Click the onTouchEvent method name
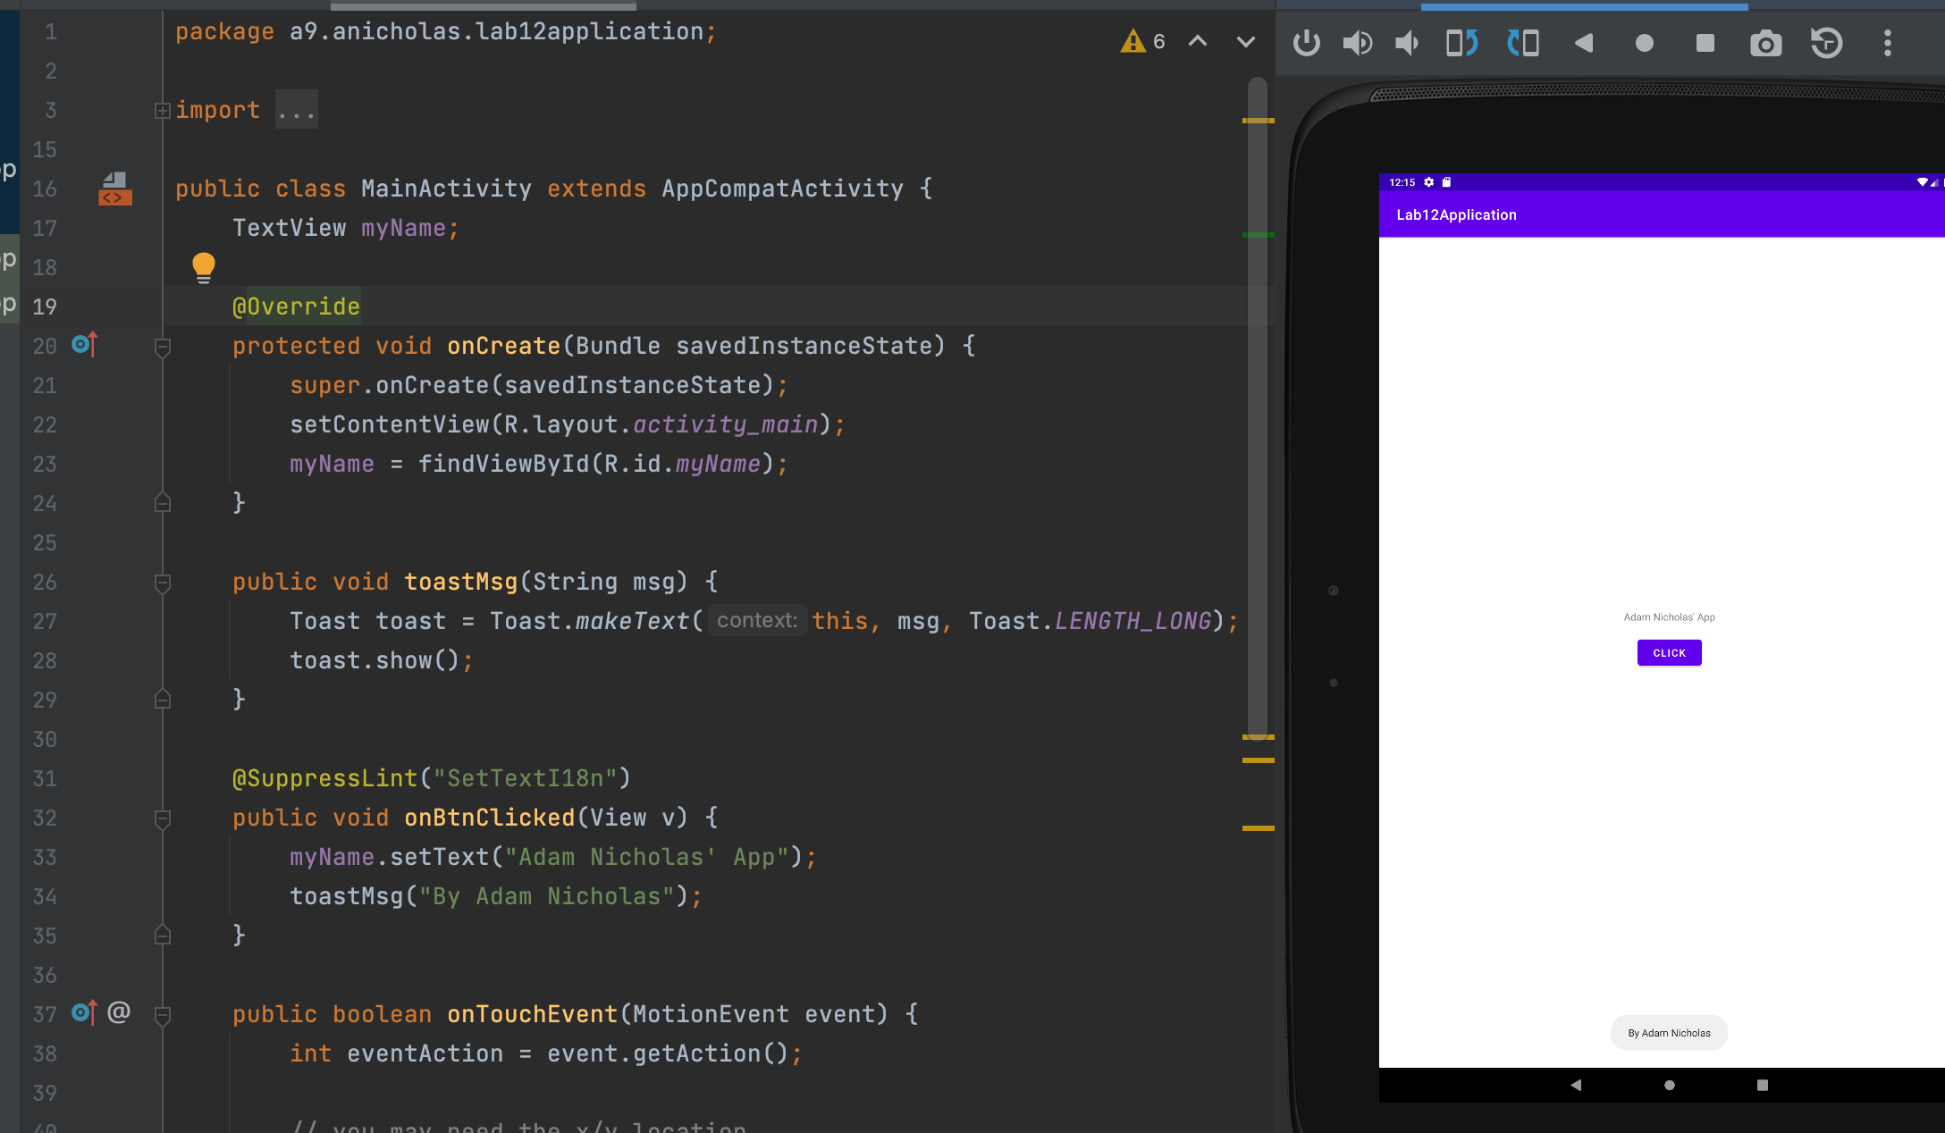This screenshot has width=1945, height=1133. [x=533, y=1014]
